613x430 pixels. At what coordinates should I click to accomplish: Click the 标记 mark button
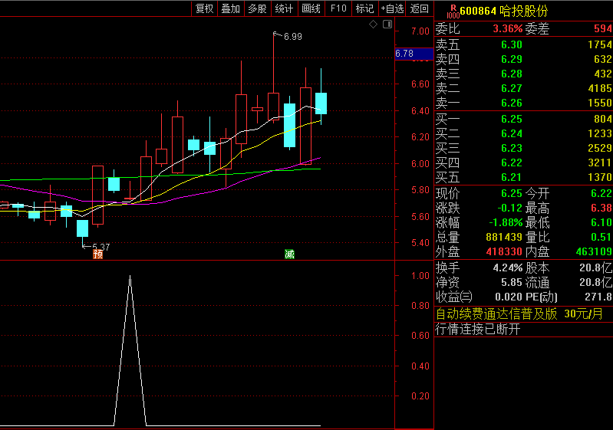point(364,8)
